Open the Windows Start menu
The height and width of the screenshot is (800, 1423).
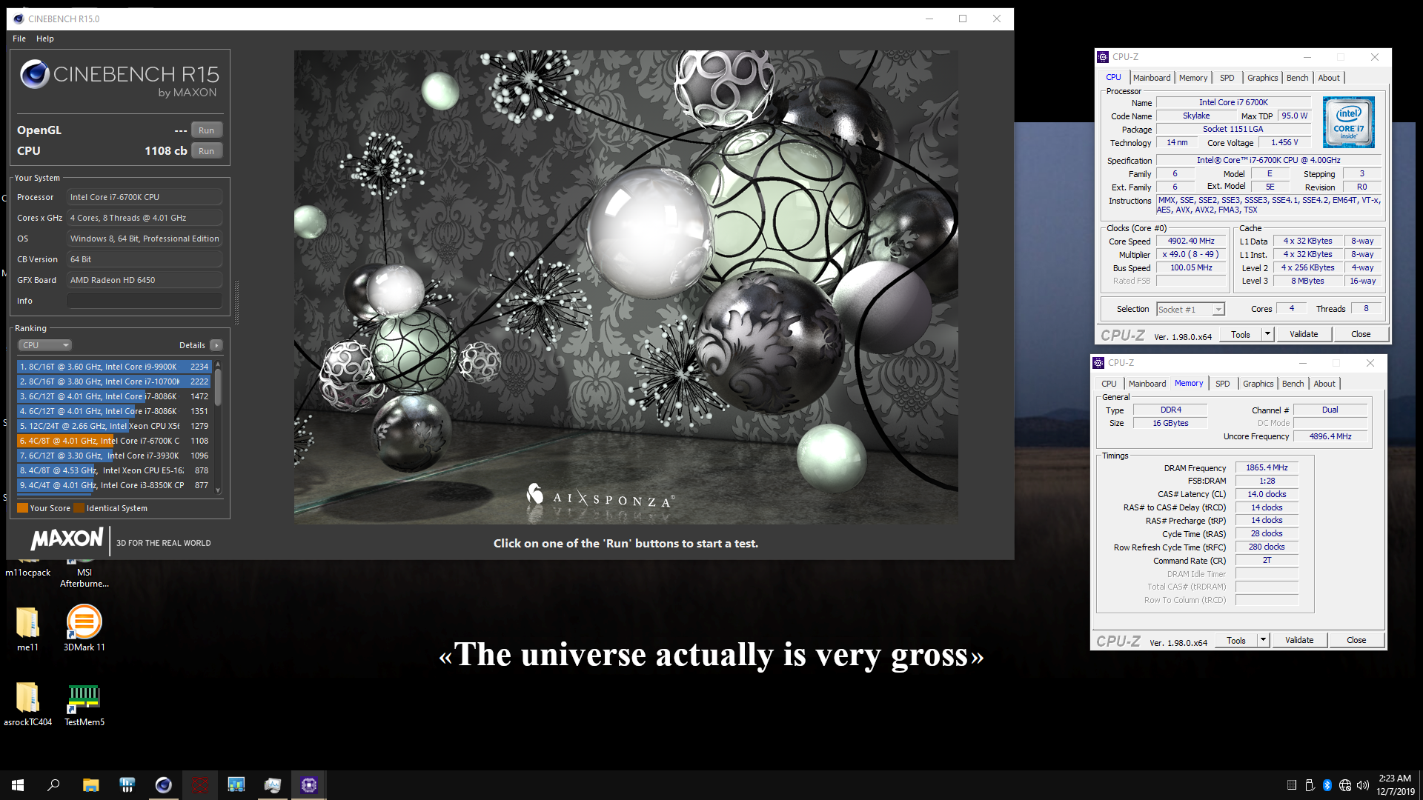pyautogui.click(x=18, y=785)
